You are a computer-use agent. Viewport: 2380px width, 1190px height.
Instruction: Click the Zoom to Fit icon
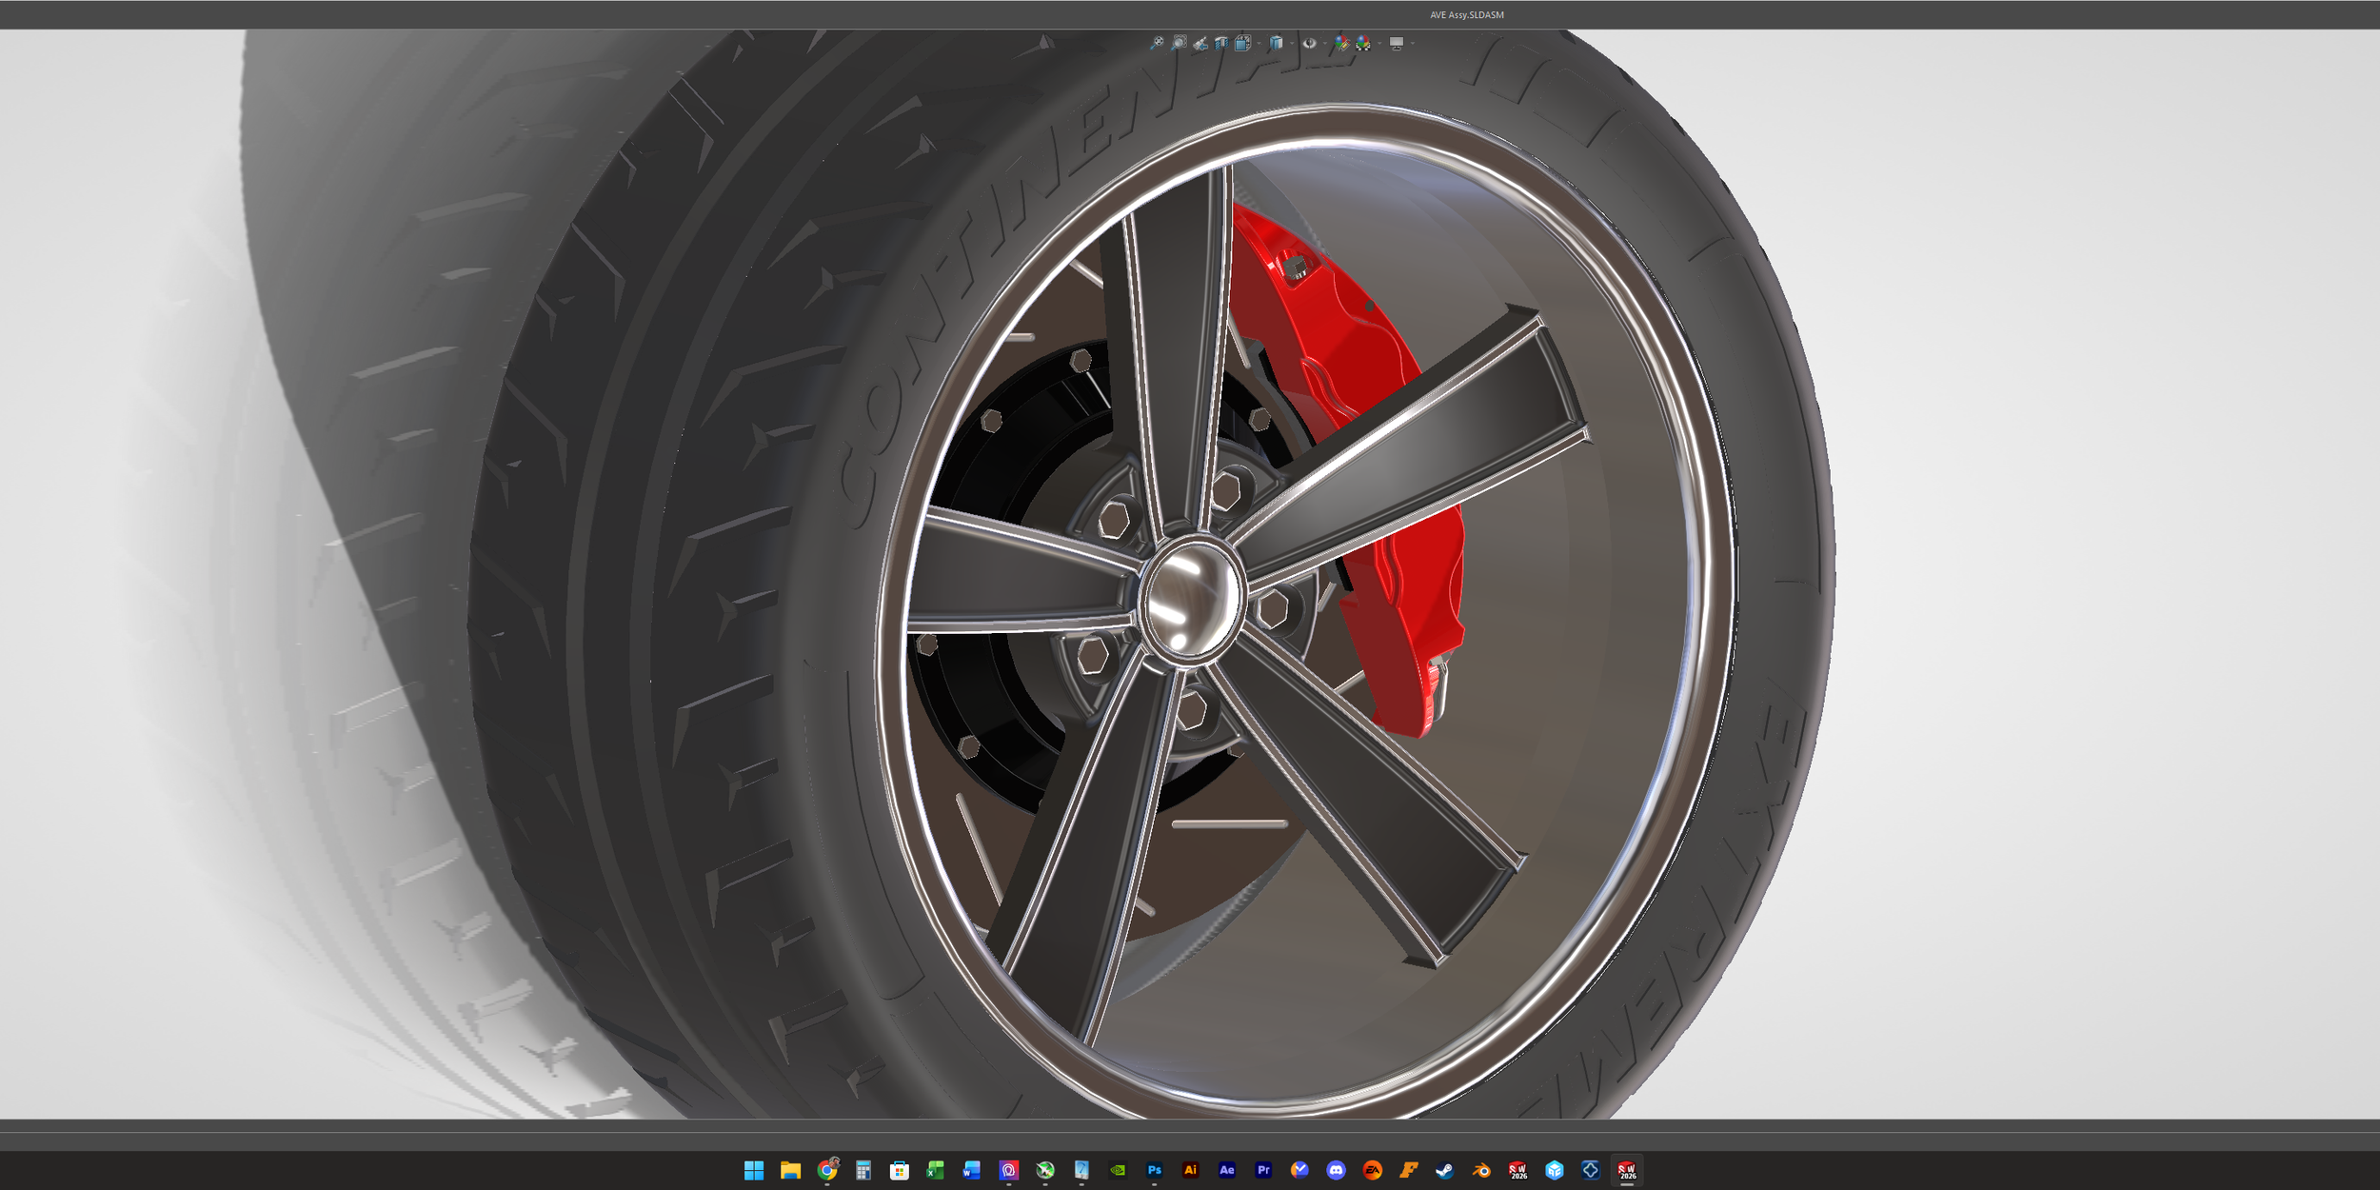tap(1157, 43)
